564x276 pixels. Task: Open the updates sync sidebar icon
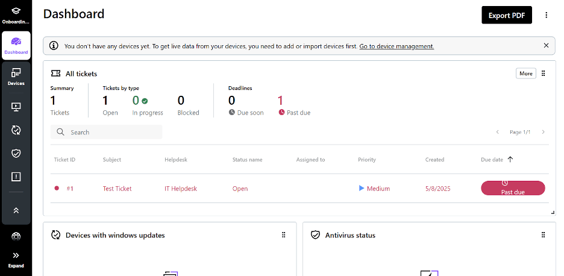pos(16,130)
